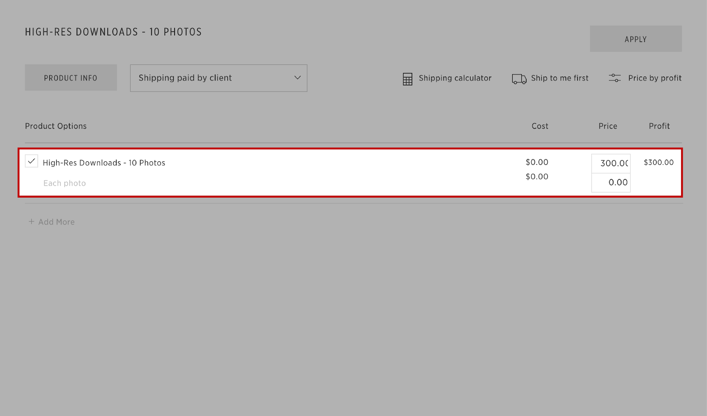
Task: Switch to Price by profit text option
Action: pos(654,78)
